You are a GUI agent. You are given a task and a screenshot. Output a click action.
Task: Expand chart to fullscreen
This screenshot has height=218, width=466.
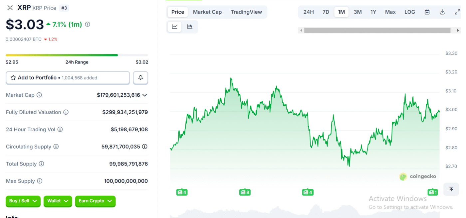[x=457, y=12]
